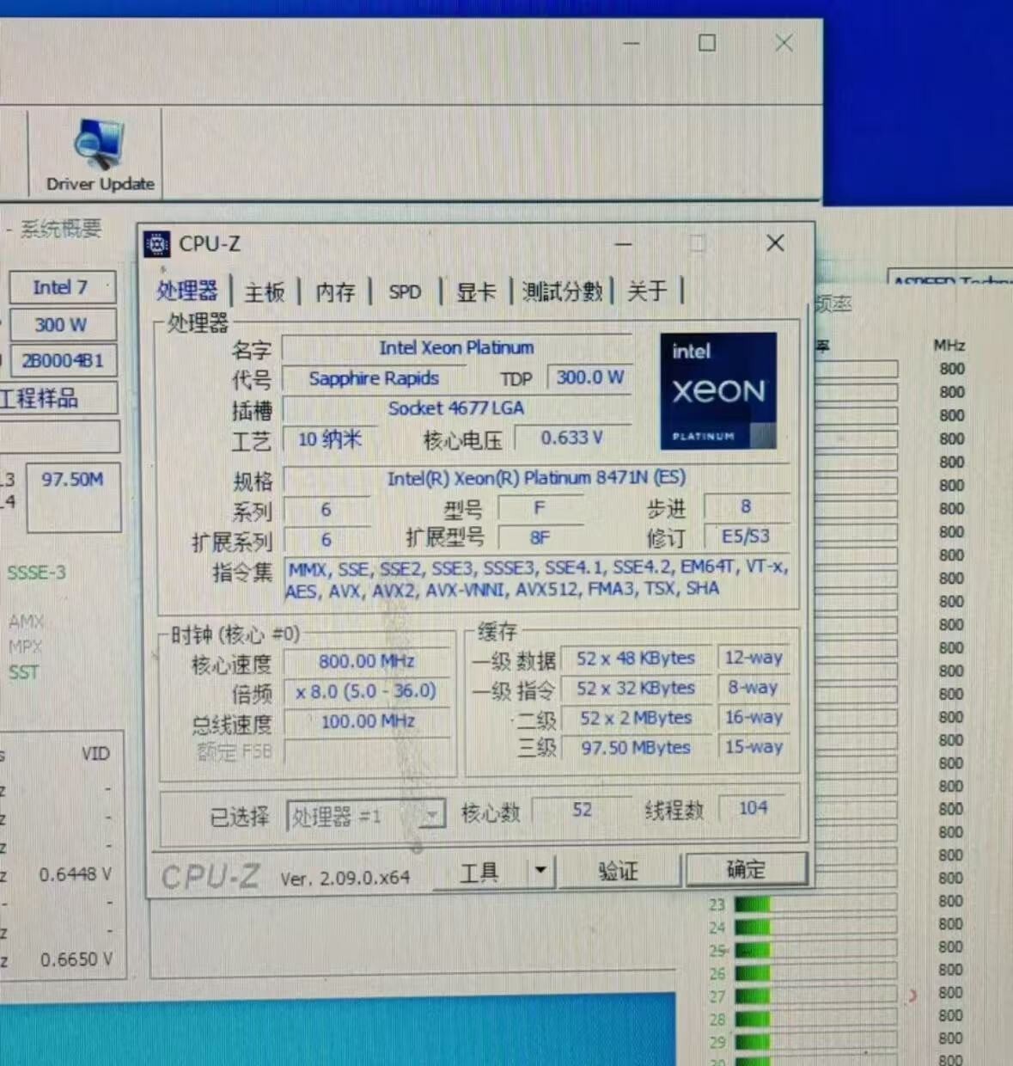
Task: Click the Intel 7 field in background window
Action: (x=61, y=287)
